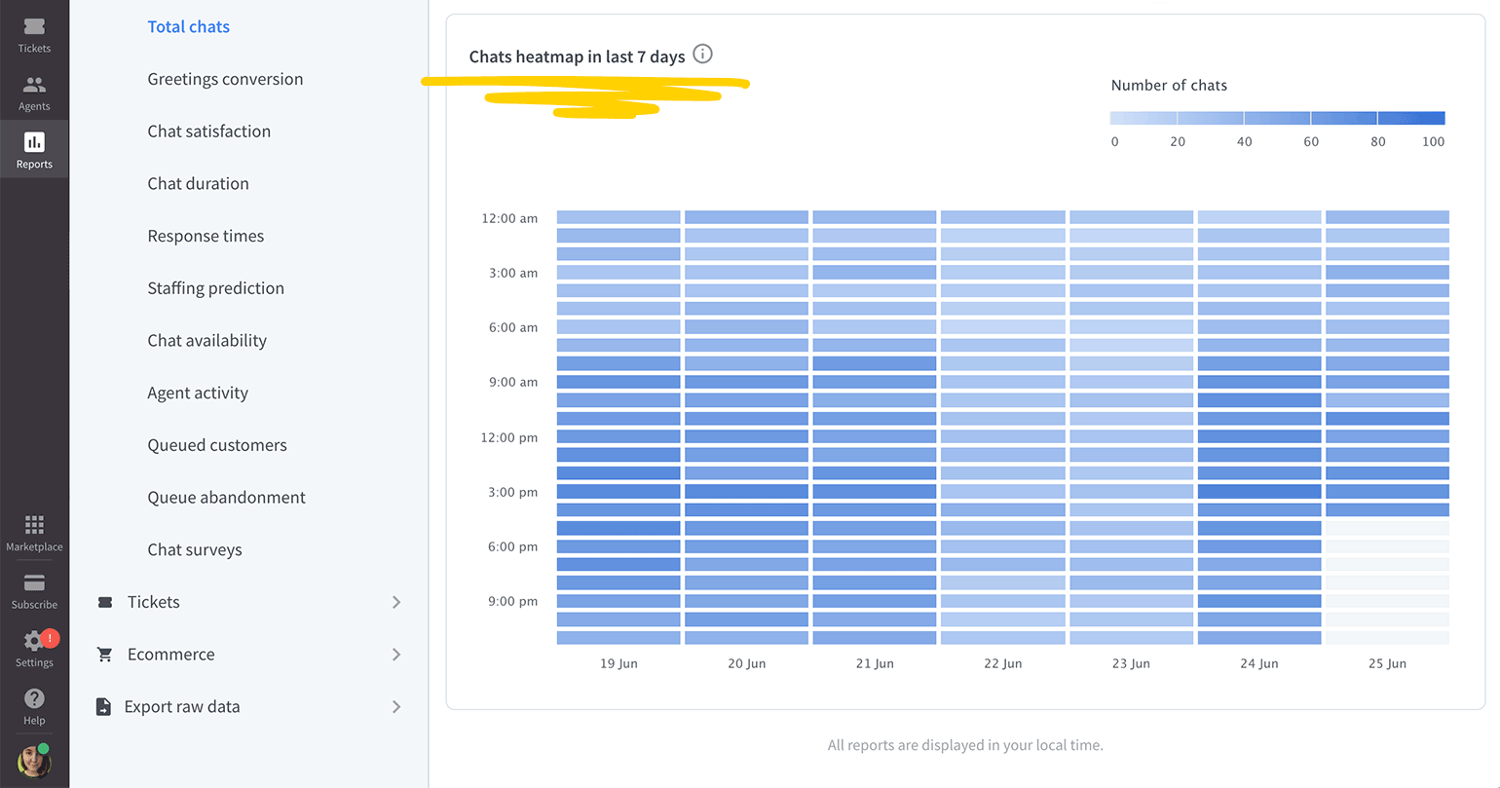1500x788 pixels.
Task: Select the Reports bar-chart icon
Action: (x=34, y=142)
